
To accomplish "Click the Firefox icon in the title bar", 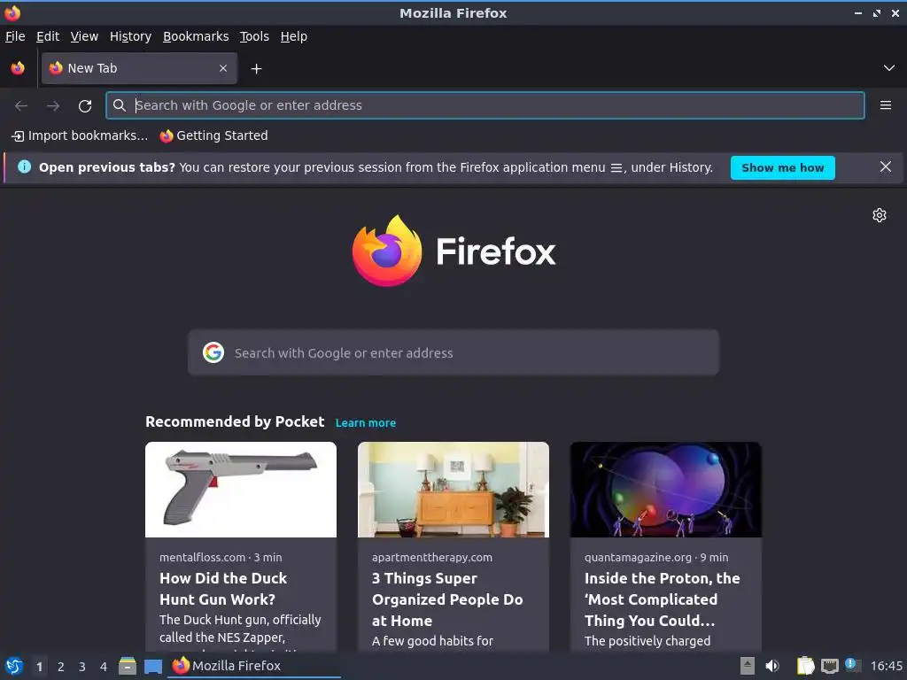I will click(x=12, y=12).
